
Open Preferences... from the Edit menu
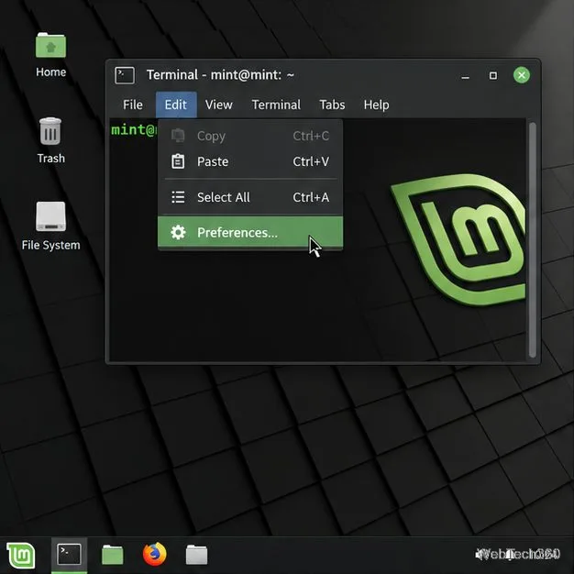(x=250, y=233)
